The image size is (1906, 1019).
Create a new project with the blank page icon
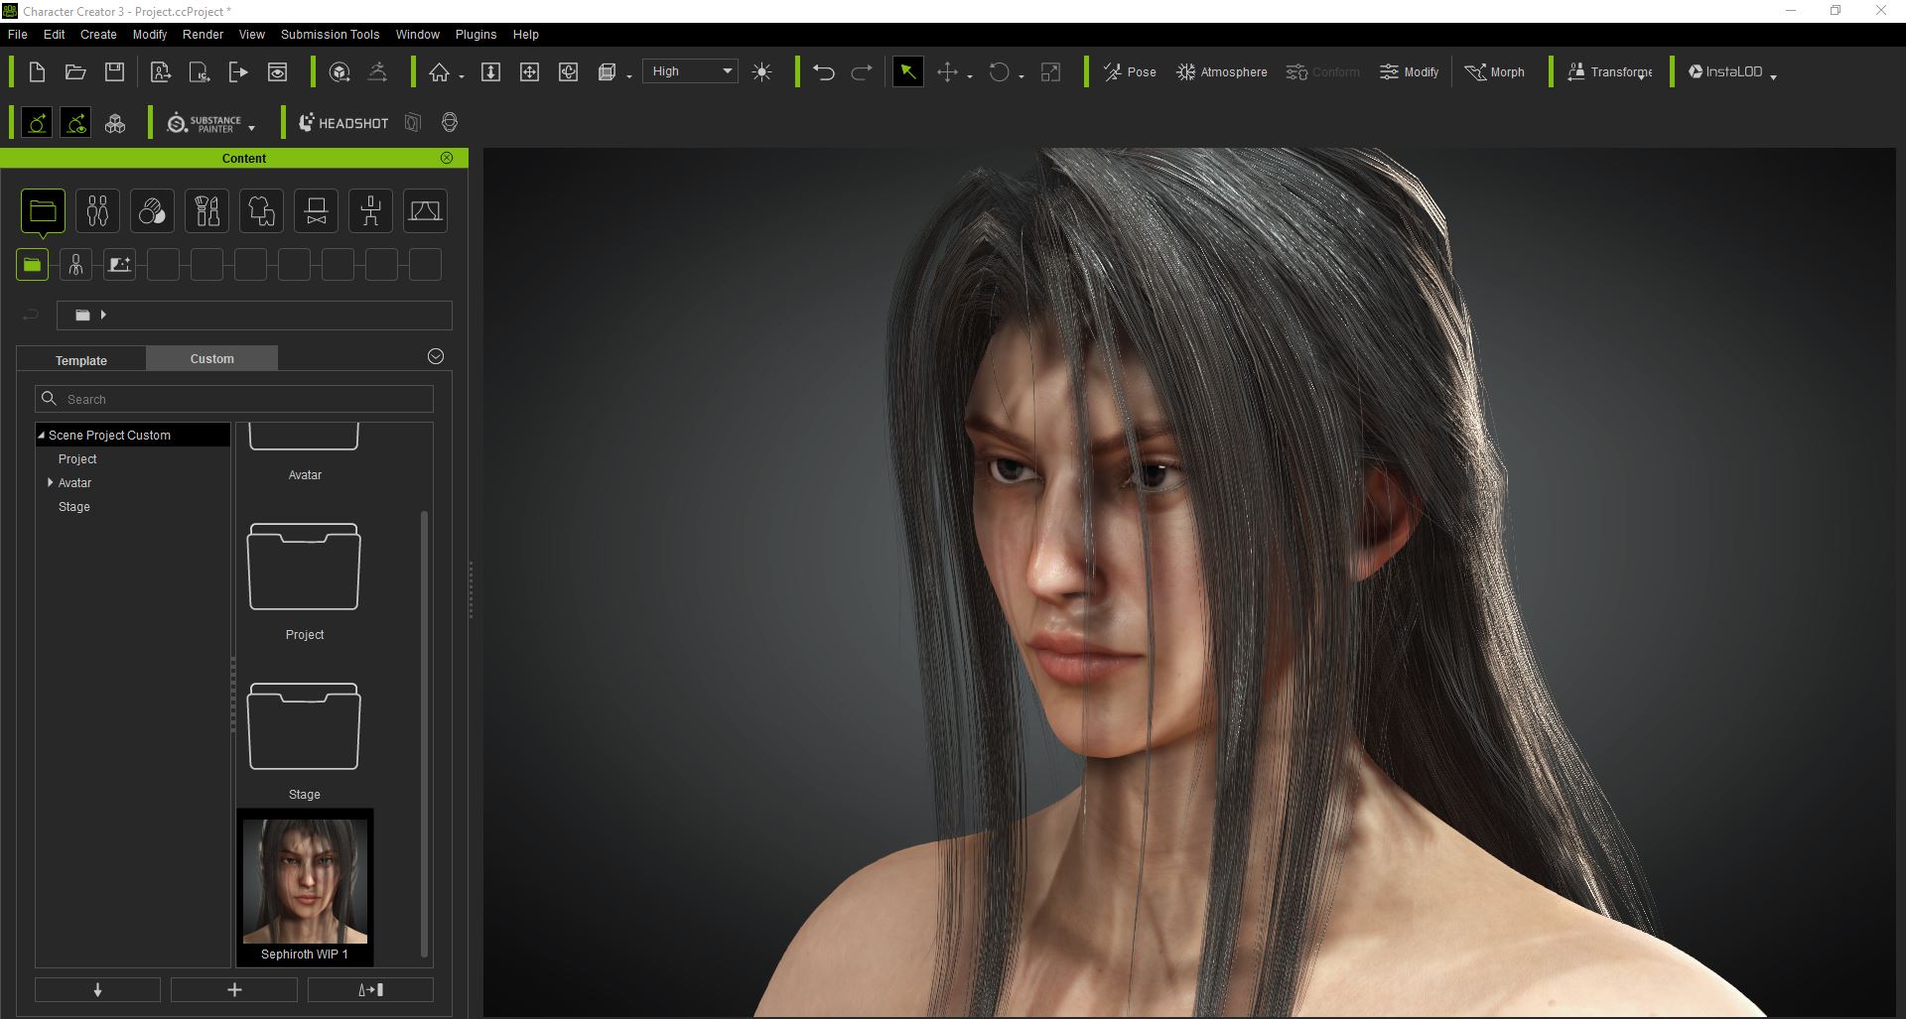pyautogui.click(x=37, y=71)
